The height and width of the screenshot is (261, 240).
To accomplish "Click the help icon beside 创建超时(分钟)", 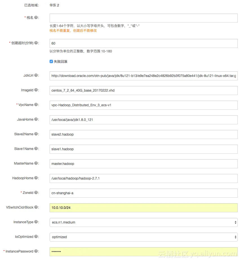I will (x=36, y=43).
